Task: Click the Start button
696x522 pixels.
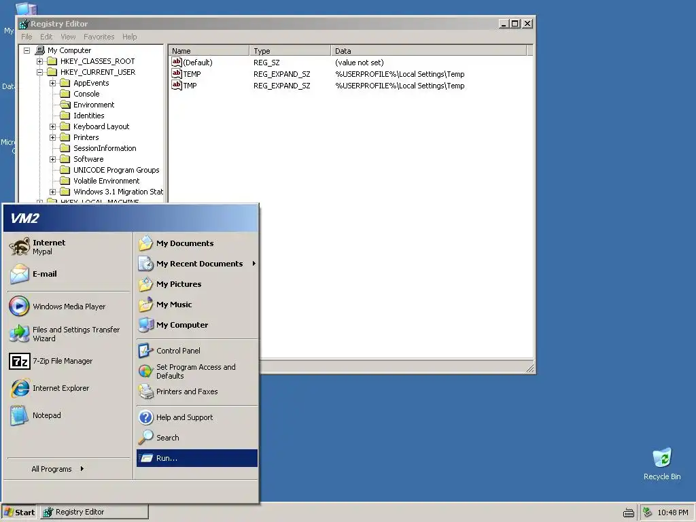Action: click(x=18, y=512)
